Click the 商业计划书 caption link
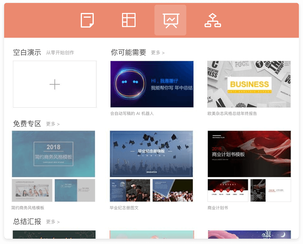Screen dimensions: 303x244 [x=218, y=208]
